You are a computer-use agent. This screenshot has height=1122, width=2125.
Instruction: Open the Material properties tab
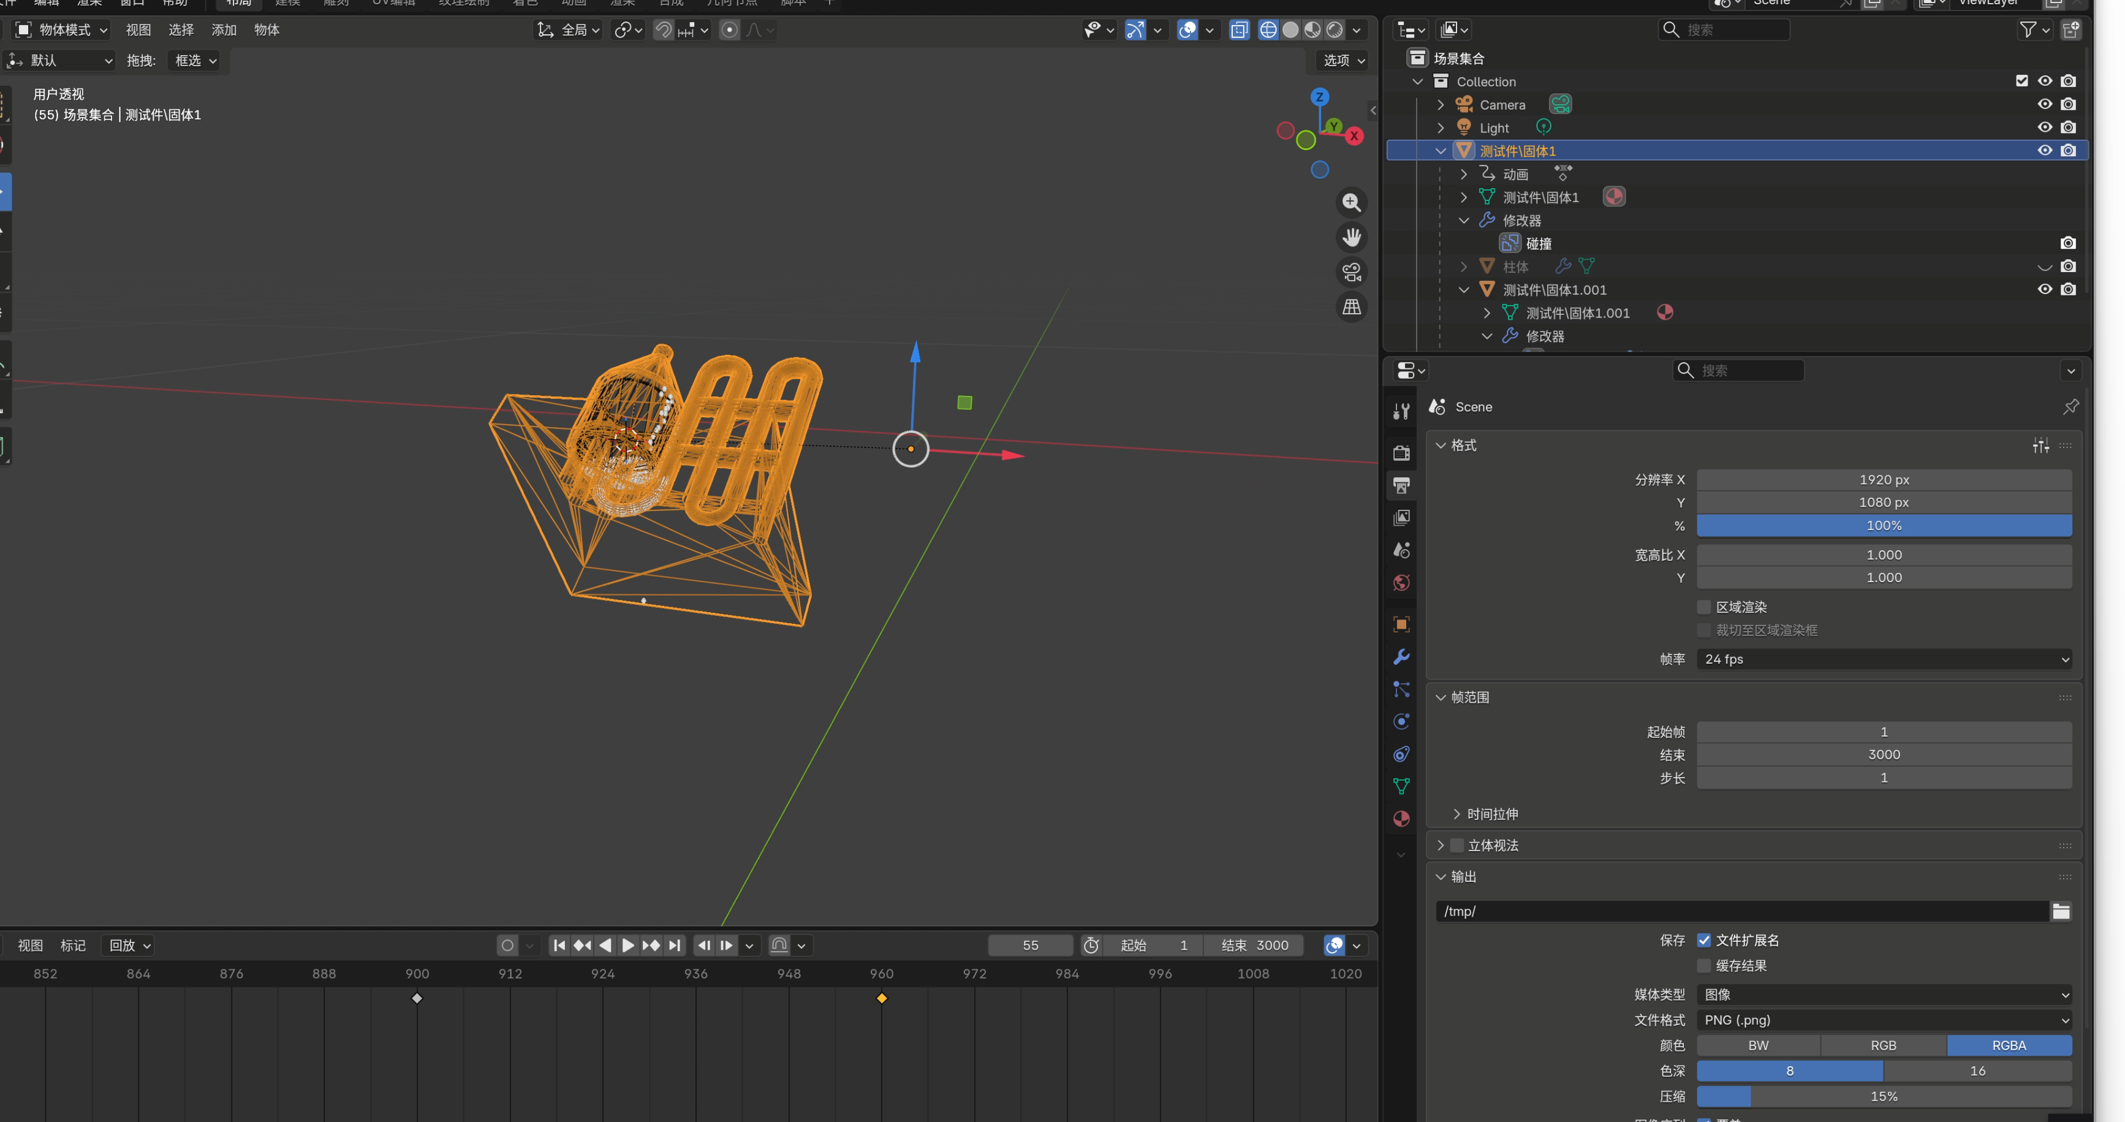pos(1401,819)
